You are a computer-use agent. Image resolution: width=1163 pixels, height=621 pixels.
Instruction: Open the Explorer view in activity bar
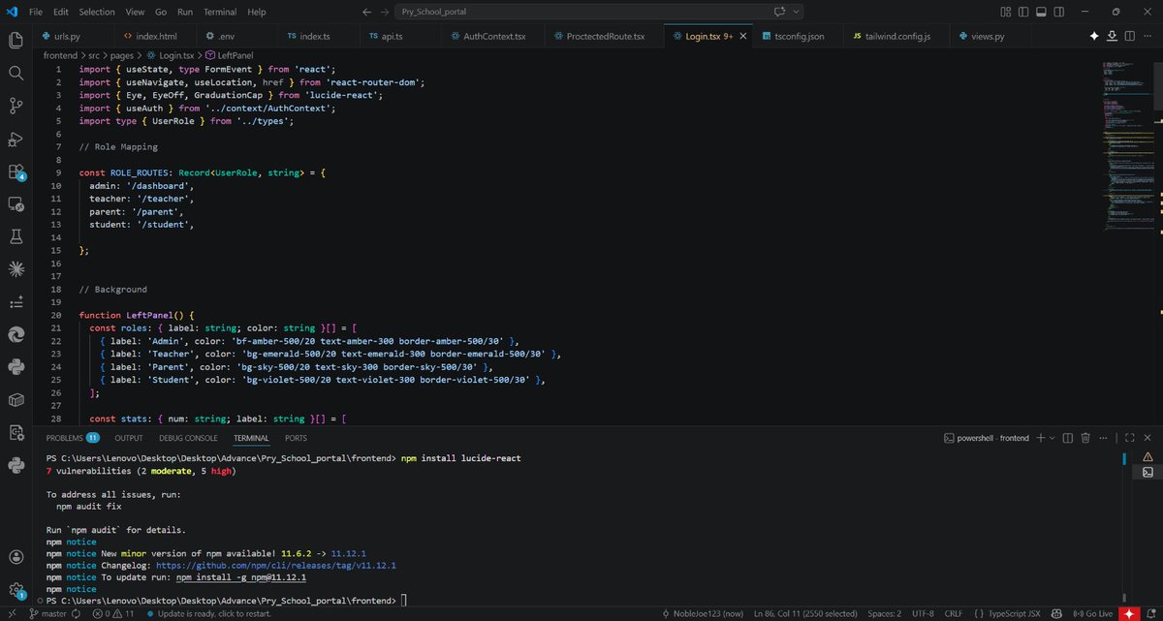click(x=16, y=40)
